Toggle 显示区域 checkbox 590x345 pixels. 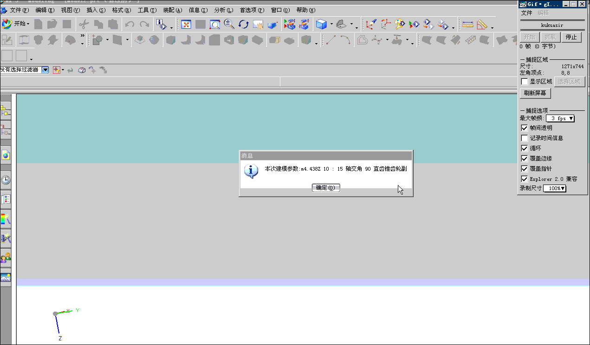[x=525, y=82]
